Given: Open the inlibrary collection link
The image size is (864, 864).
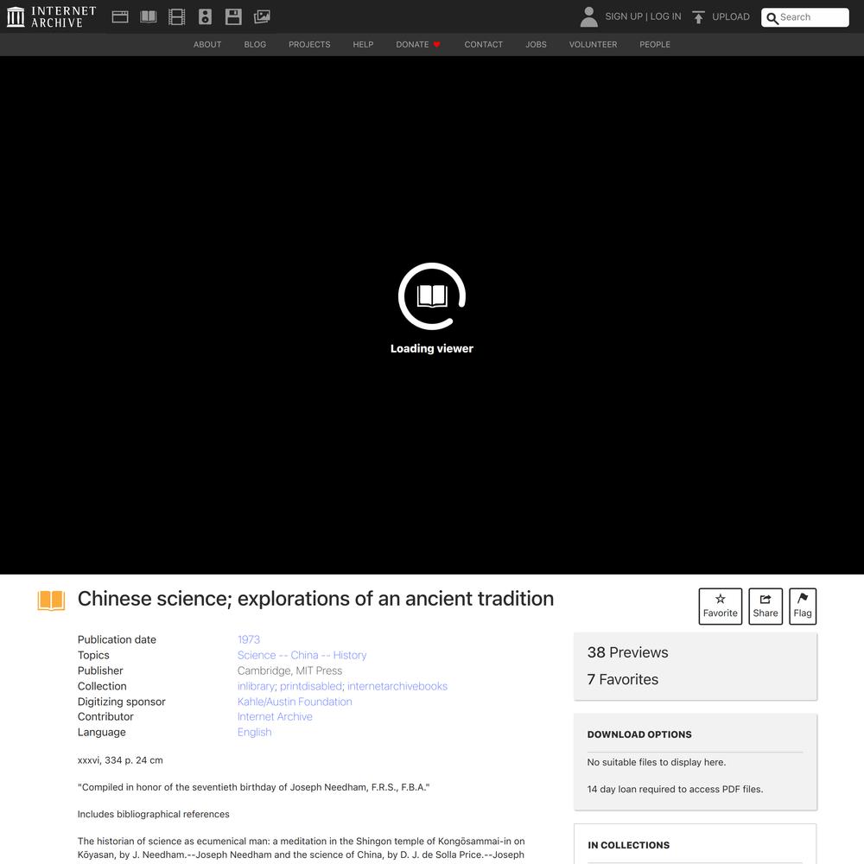Looking at the screenshot, I should click(x=257, y=686).
